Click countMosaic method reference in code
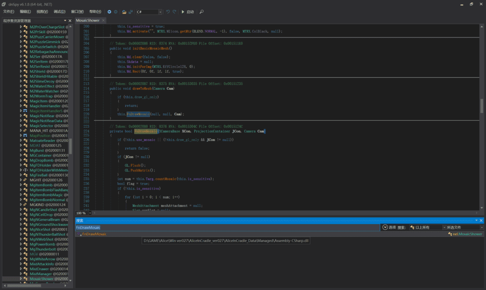 coord(166,179)
